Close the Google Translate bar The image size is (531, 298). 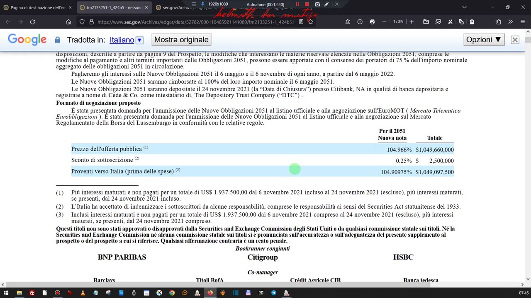point(515,40)
